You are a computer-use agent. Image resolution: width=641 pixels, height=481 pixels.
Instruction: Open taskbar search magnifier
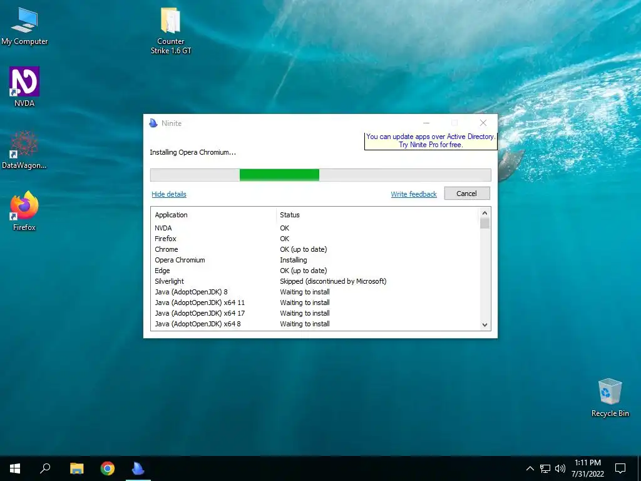(x=45, y=468)
